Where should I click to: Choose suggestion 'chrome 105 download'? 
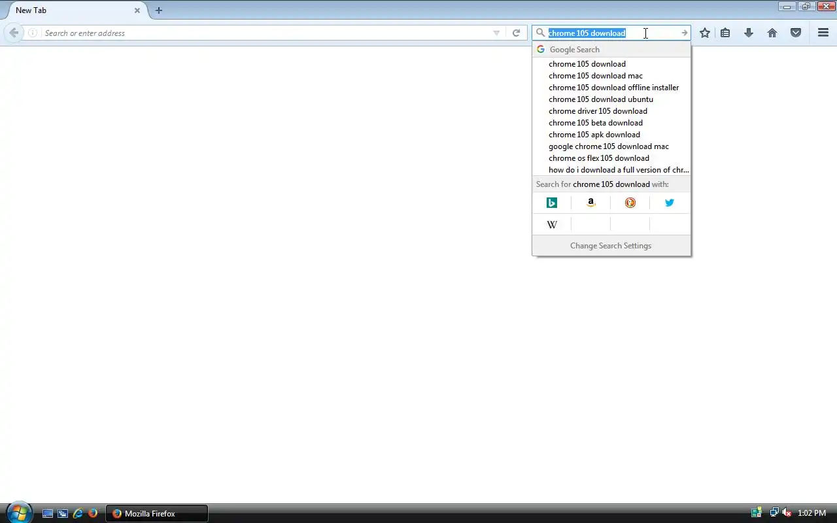(611, 64)
